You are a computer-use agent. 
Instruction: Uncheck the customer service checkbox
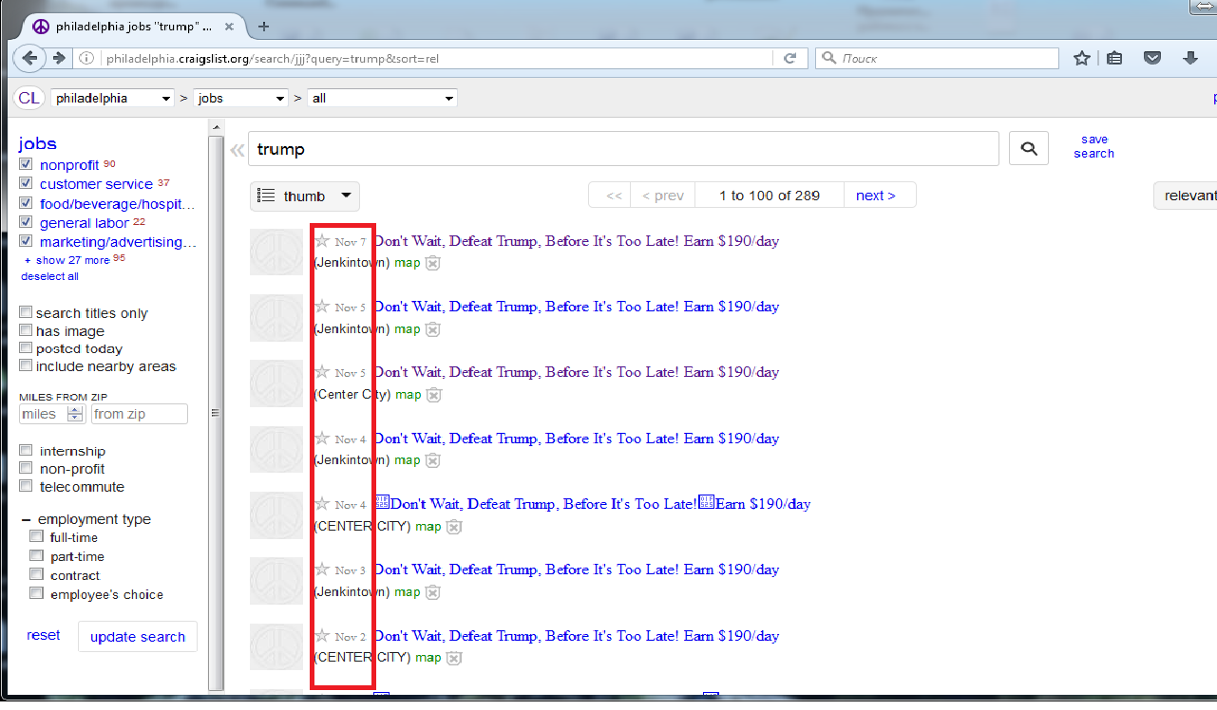[26, 183]
